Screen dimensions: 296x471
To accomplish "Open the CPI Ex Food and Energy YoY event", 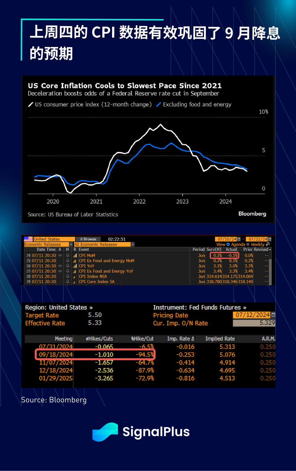I will (x=106, y=271).
